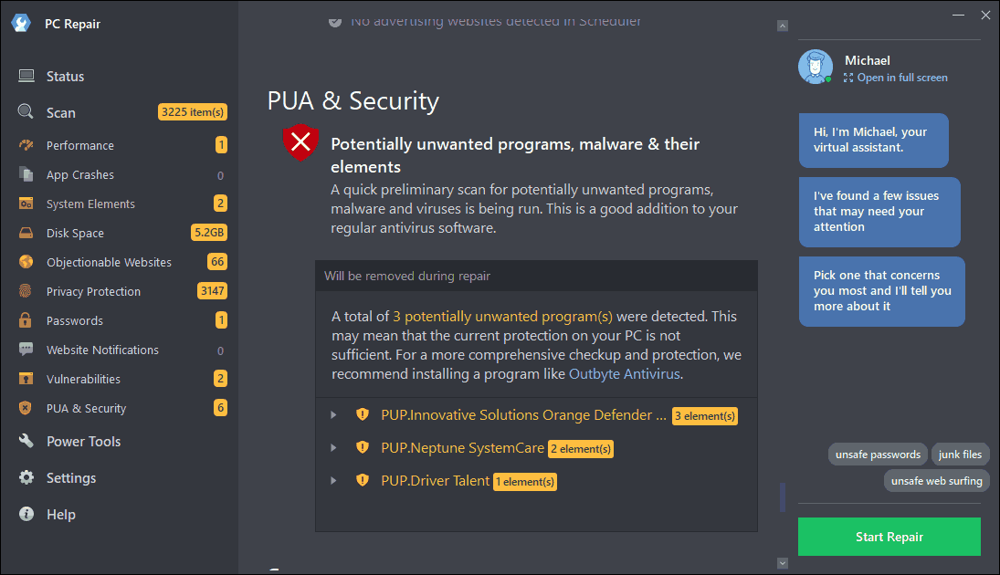Expand the PUP.Neptune SystemCare entry
Viewport: 1000px width, 575px height.
coord(334,448)
